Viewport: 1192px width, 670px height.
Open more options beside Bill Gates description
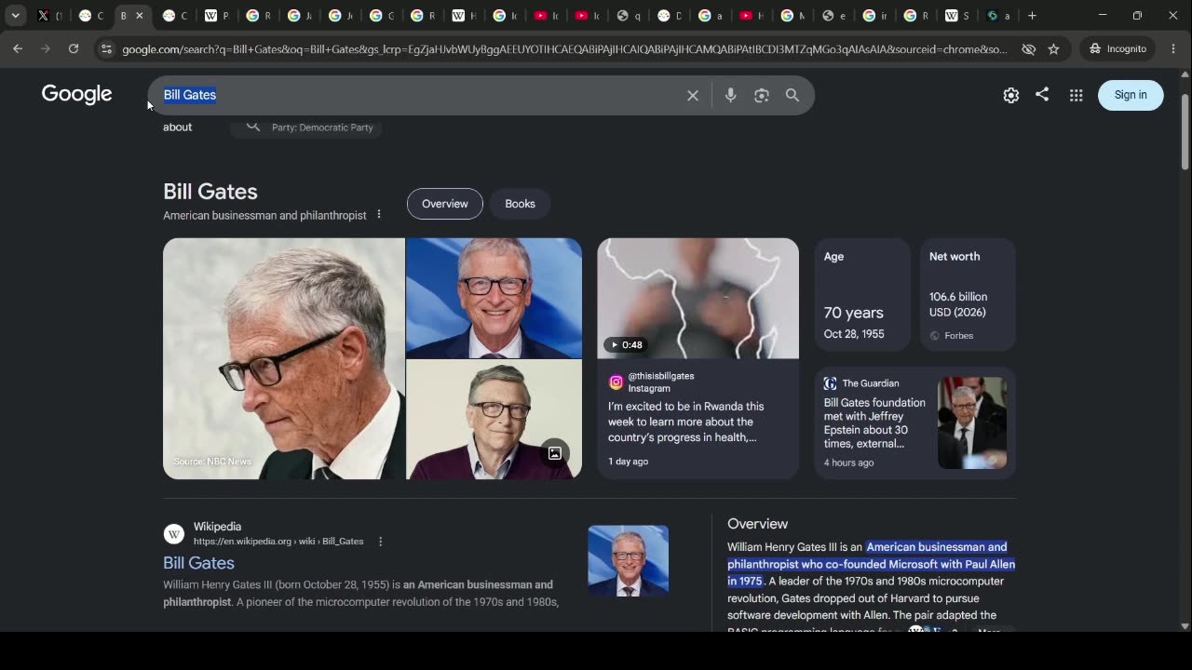(x=379, y=215)
